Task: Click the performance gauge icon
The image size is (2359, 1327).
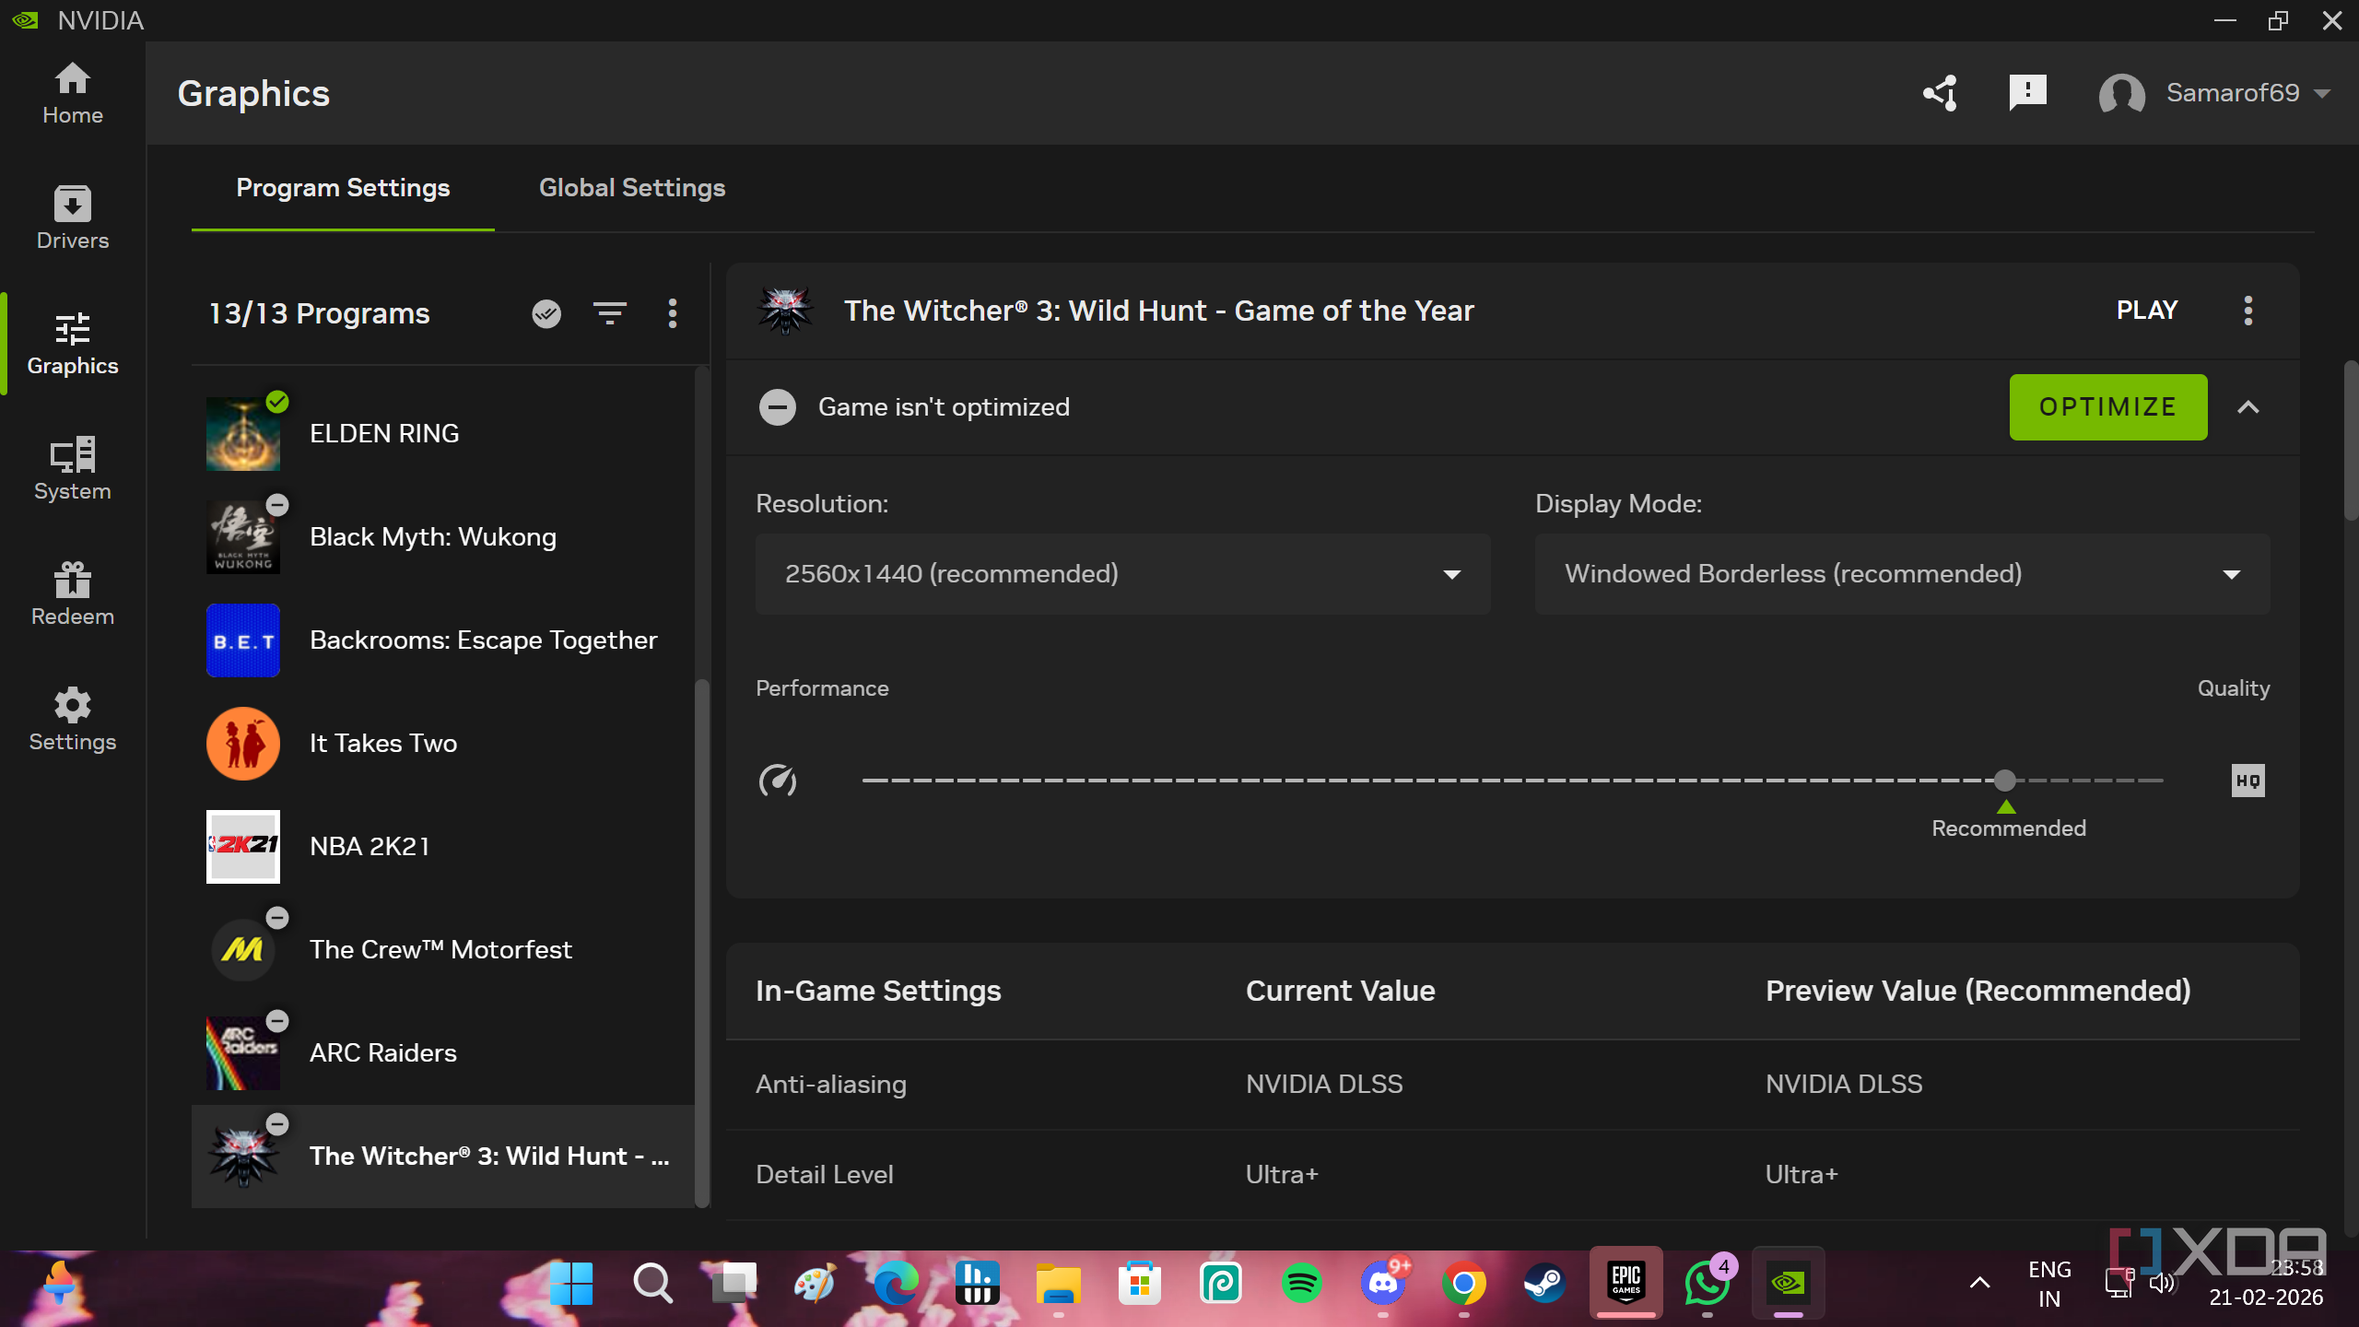Action: tap(778, 781)
